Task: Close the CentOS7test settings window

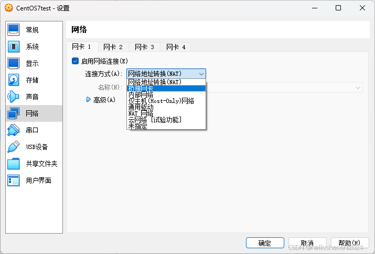Action: click(x=362, y=8)
